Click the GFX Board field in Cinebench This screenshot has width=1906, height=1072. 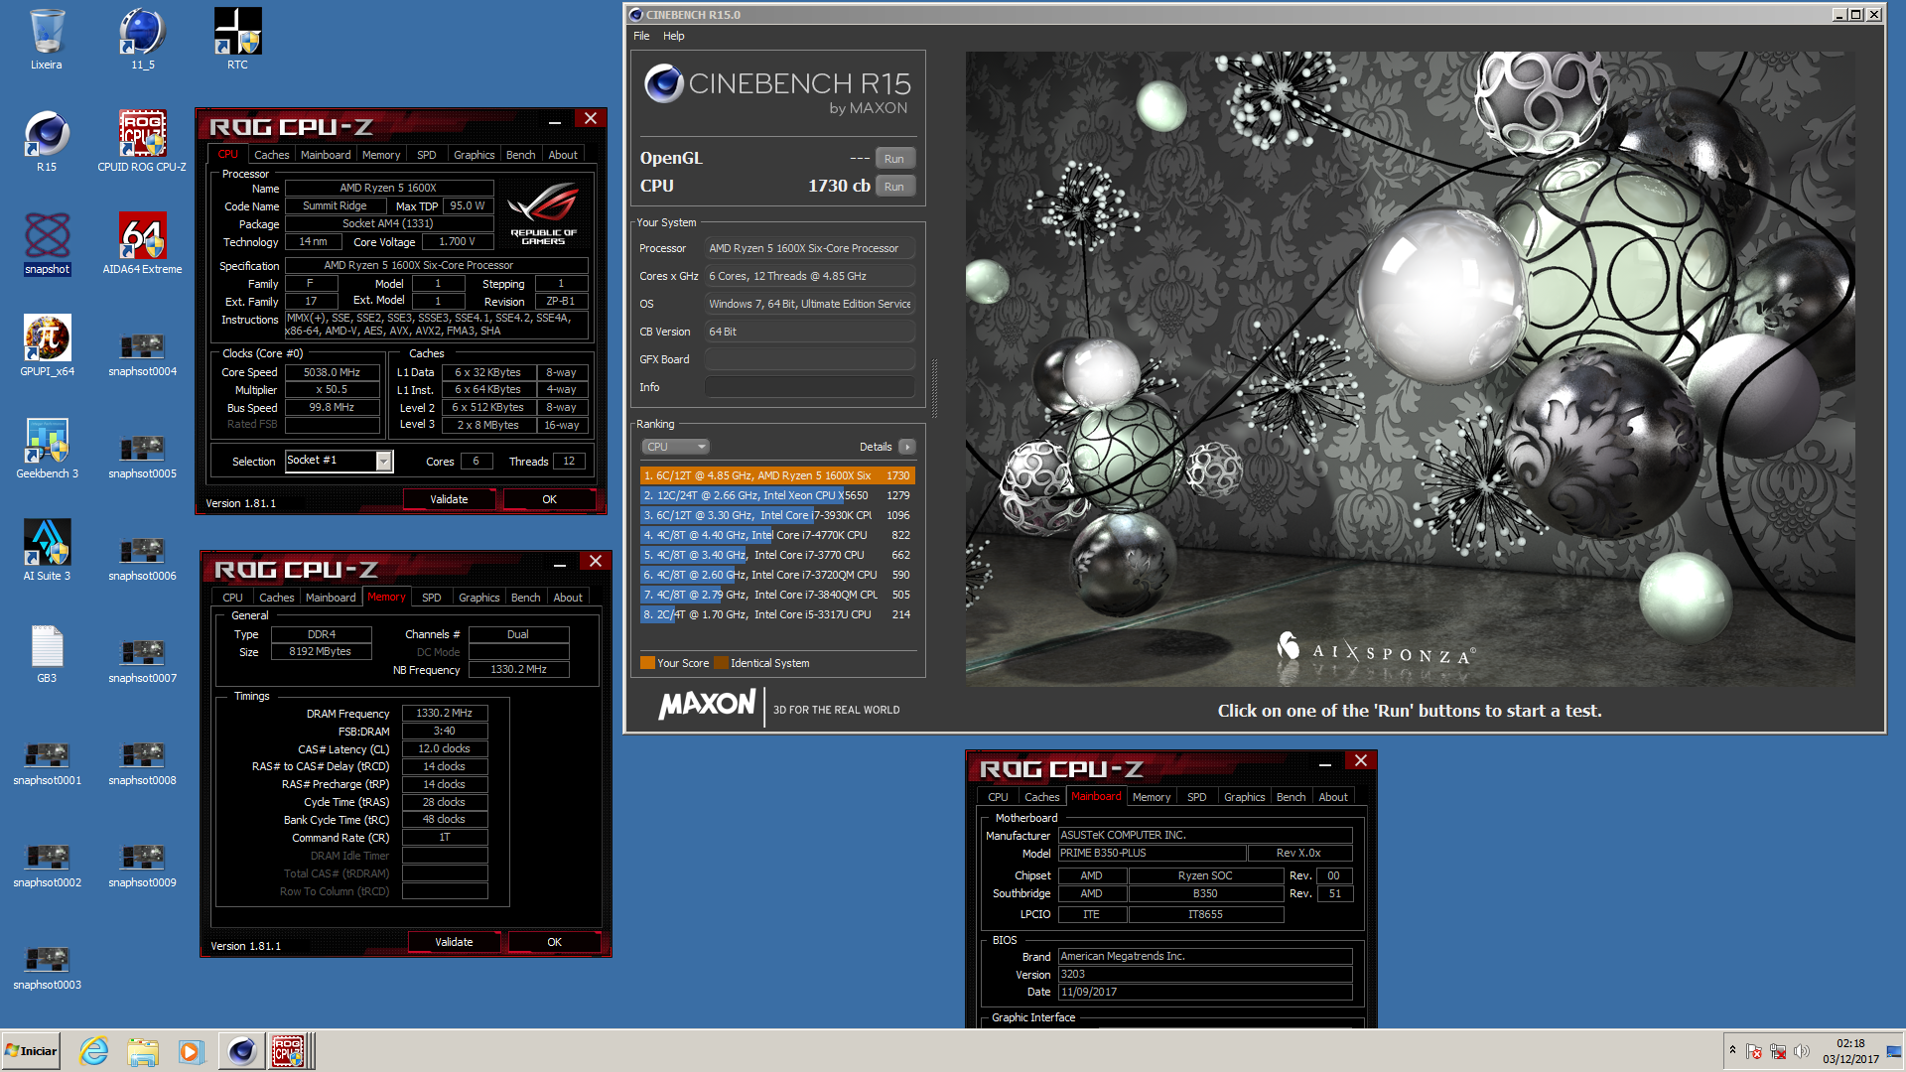810,359
